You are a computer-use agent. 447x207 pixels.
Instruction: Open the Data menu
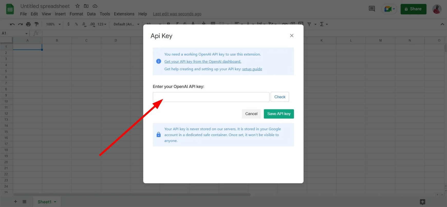click(x=91, y=14)
